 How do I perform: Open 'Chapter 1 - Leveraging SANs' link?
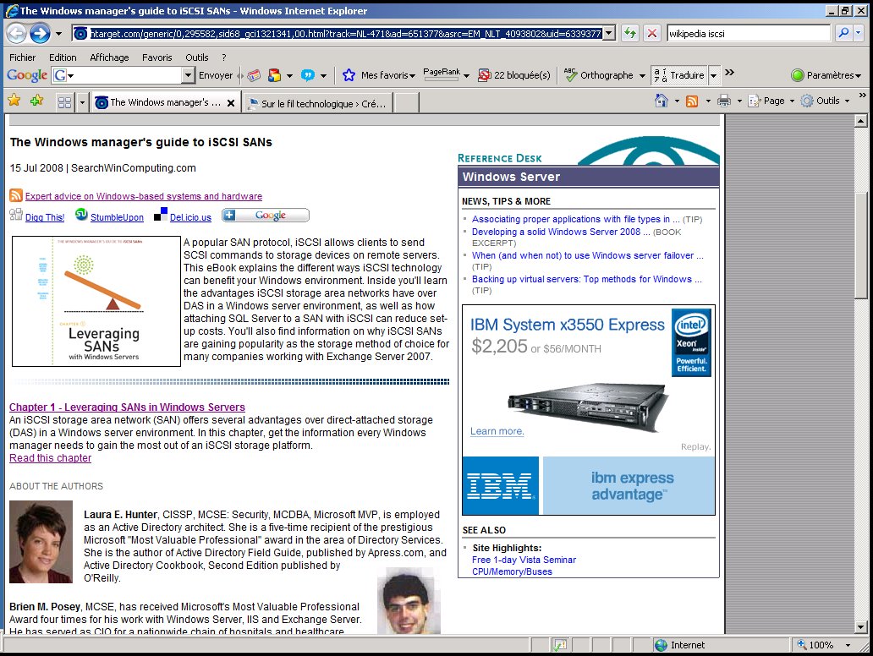[127, 407]
